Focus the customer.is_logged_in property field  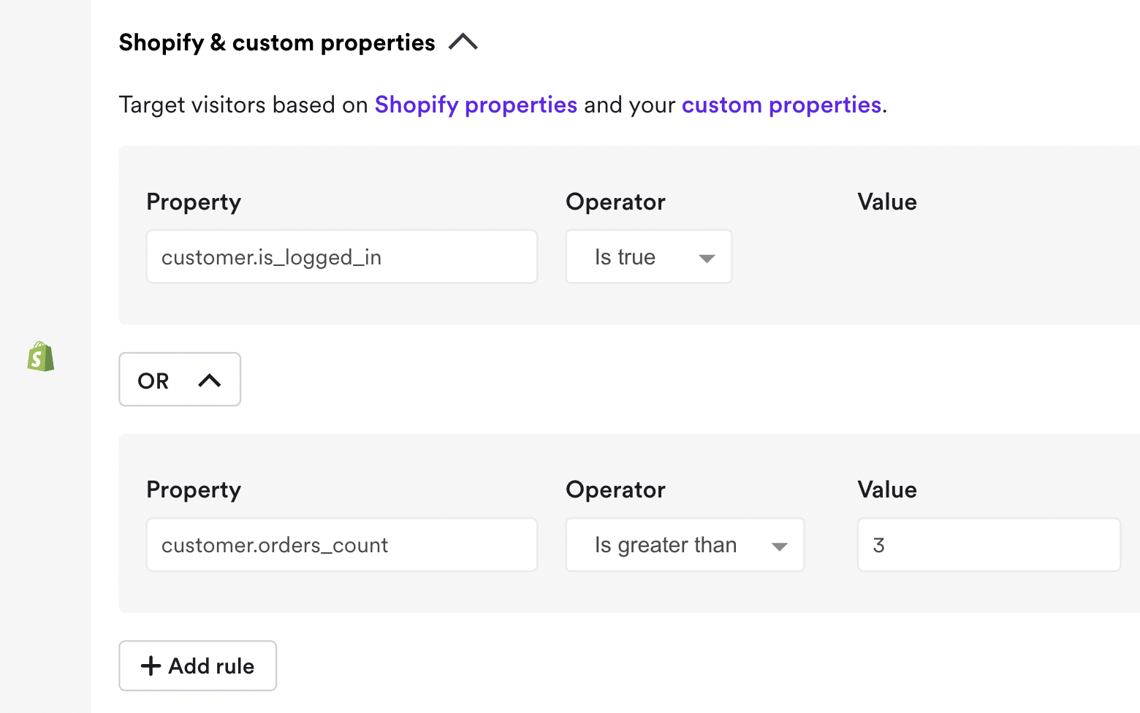tap(341, 257)
